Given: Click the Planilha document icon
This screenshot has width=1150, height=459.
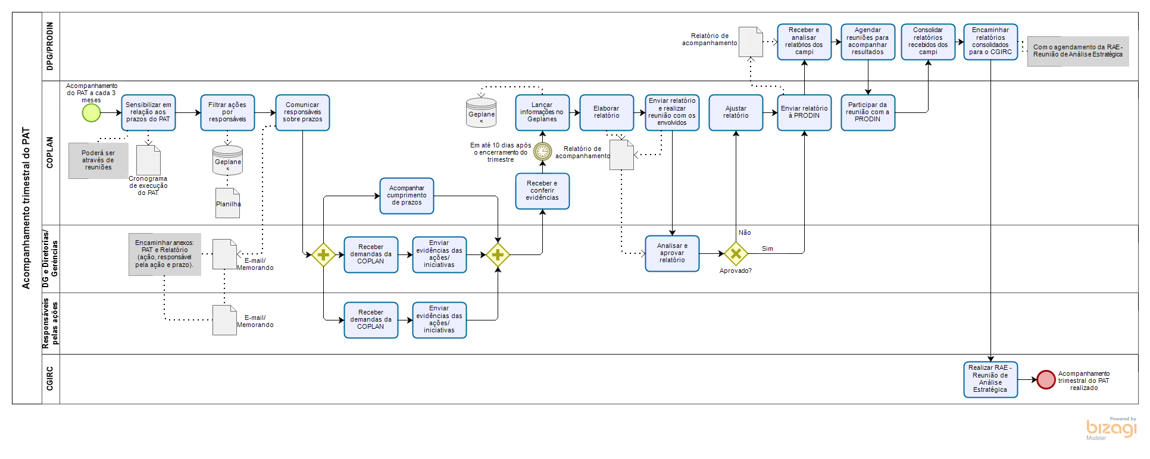Looking at the screenshot, I should [228, 203].
